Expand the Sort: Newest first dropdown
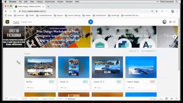 tap(149, 51)
